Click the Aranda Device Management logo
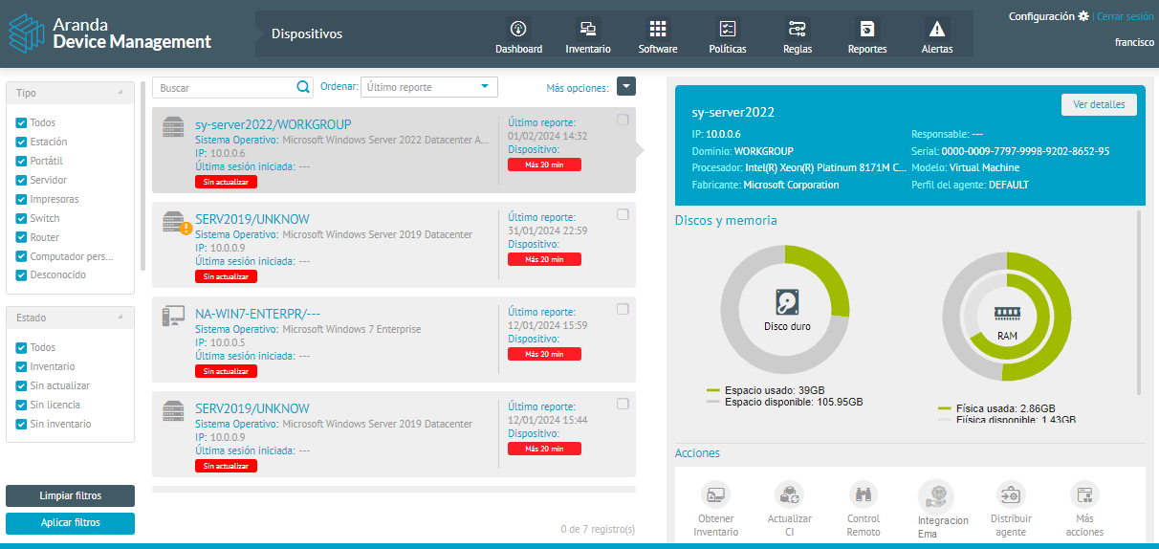Viewport: 1159px width, 549px height. pos(110,33)
